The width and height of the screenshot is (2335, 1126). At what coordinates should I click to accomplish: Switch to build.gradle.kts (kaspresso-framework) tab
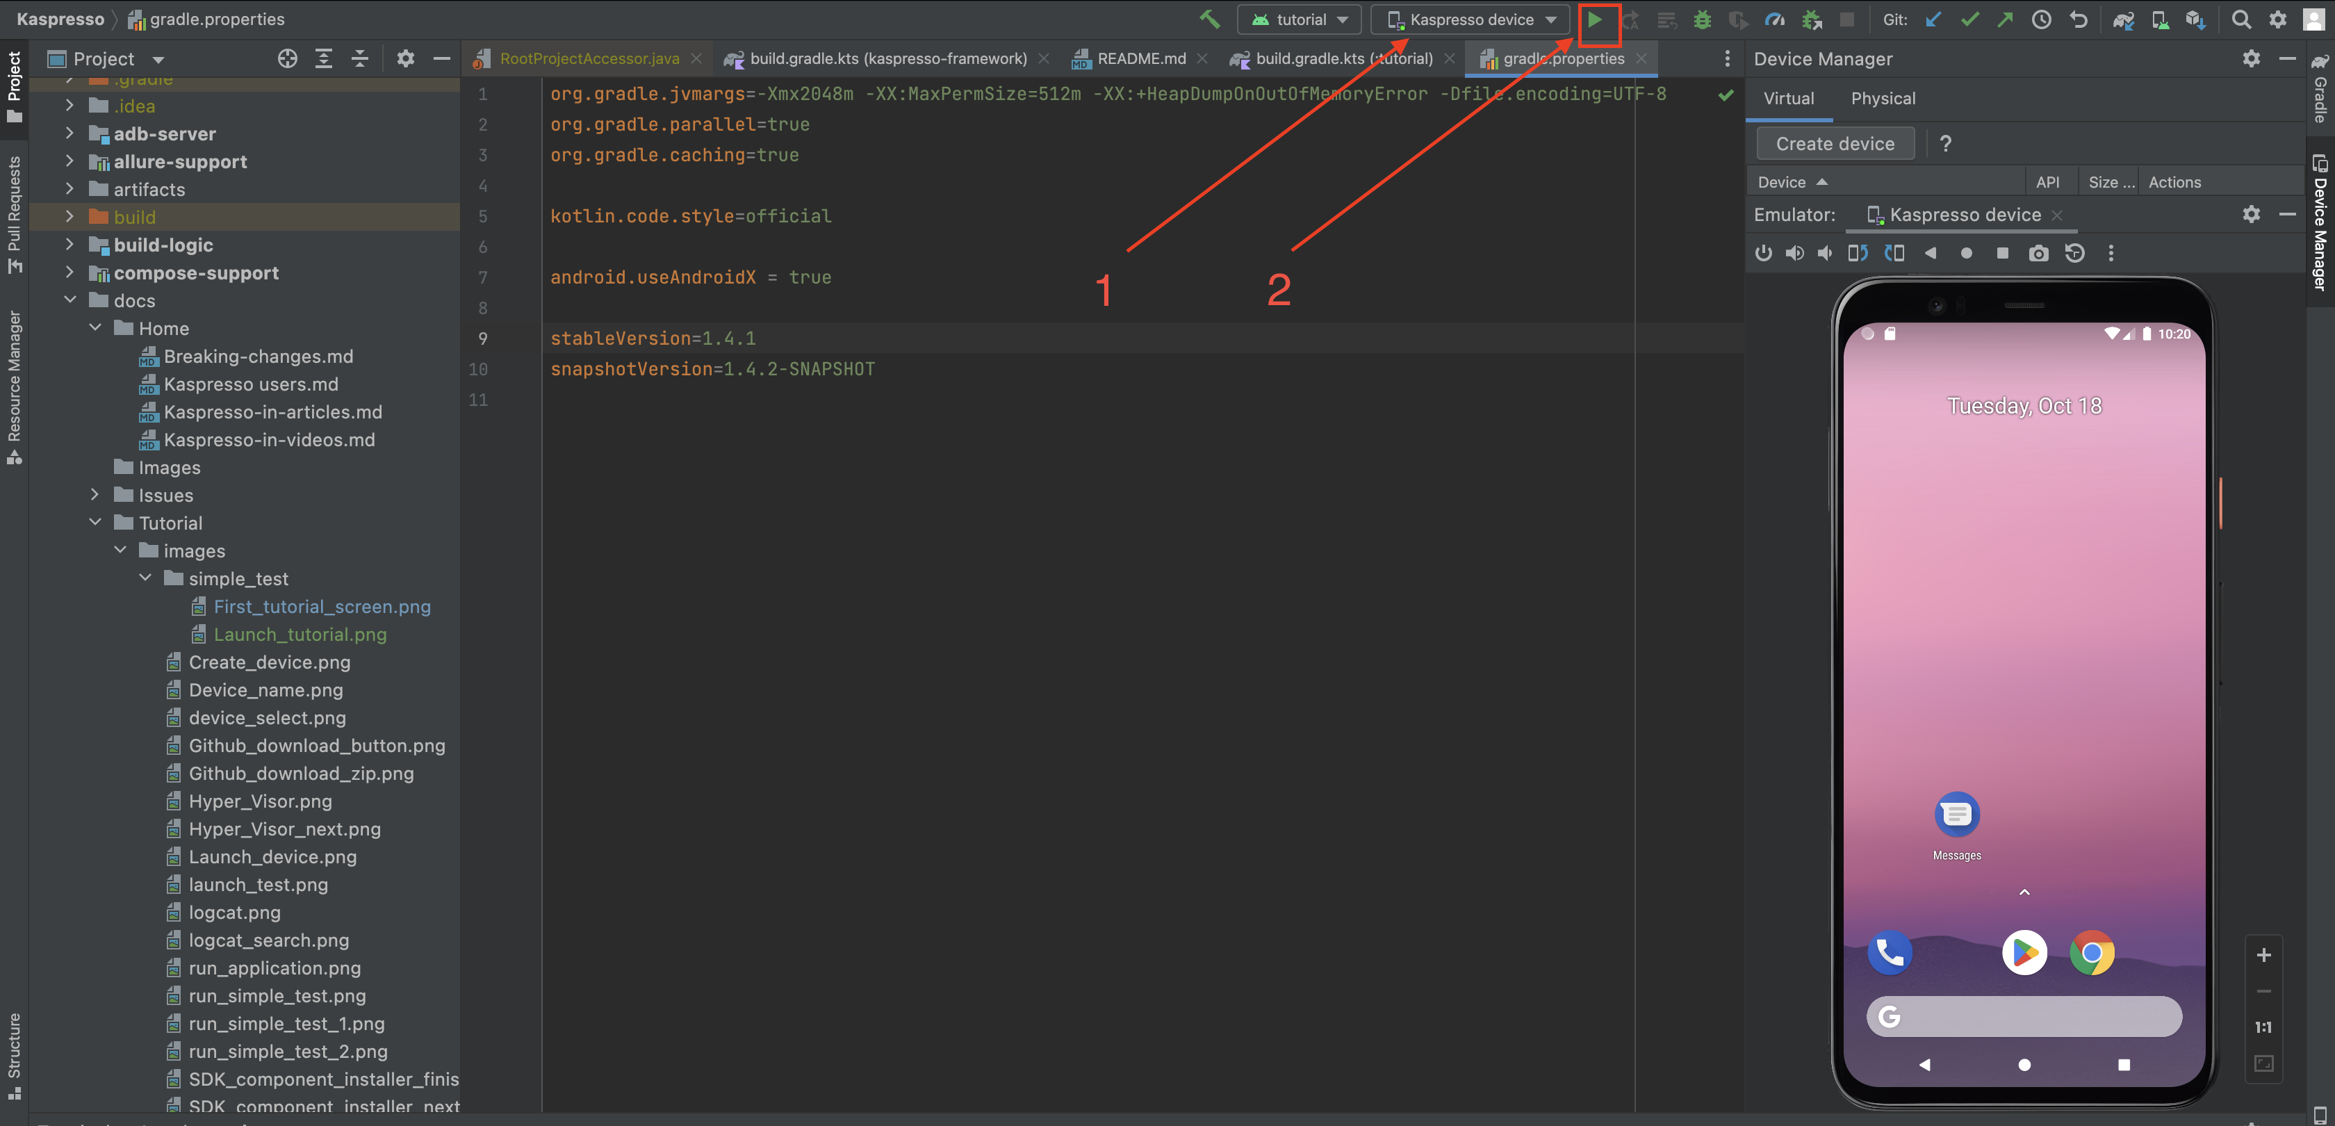pyautogui.click(x=887, y=59)
